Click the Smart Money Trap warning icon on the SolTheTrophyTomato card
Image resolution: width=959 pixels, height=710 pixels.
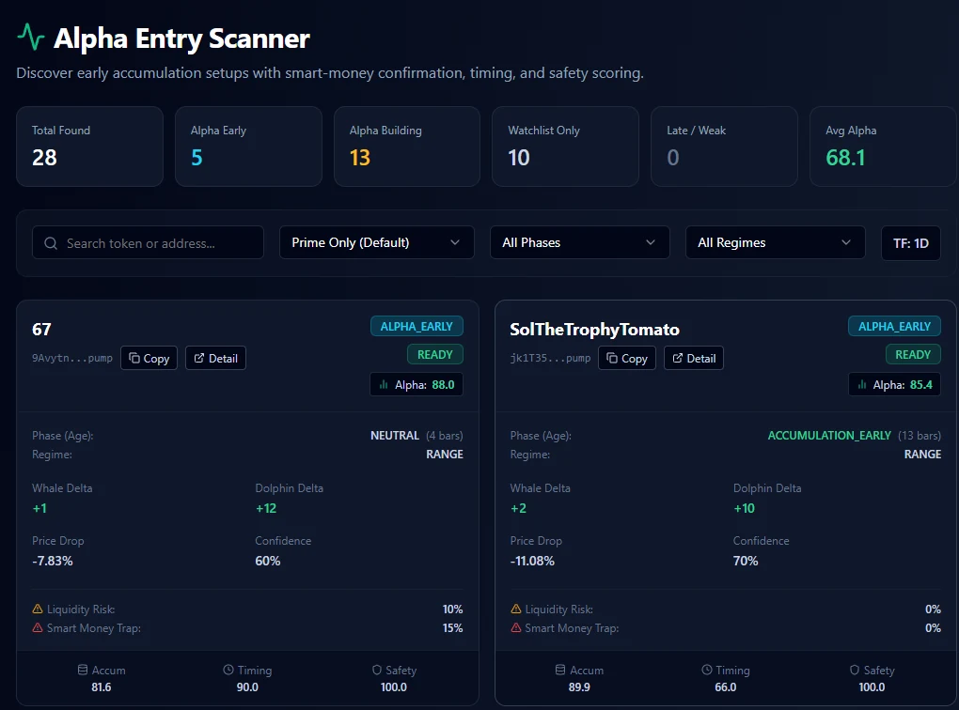pos(515,628)
